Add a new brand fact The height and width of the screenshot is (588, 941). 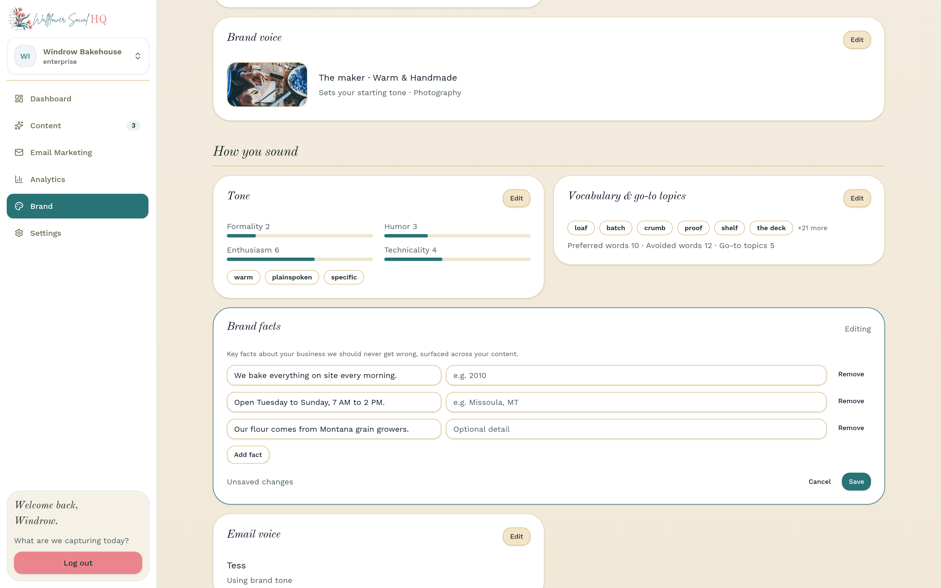(x=248, y=455)
